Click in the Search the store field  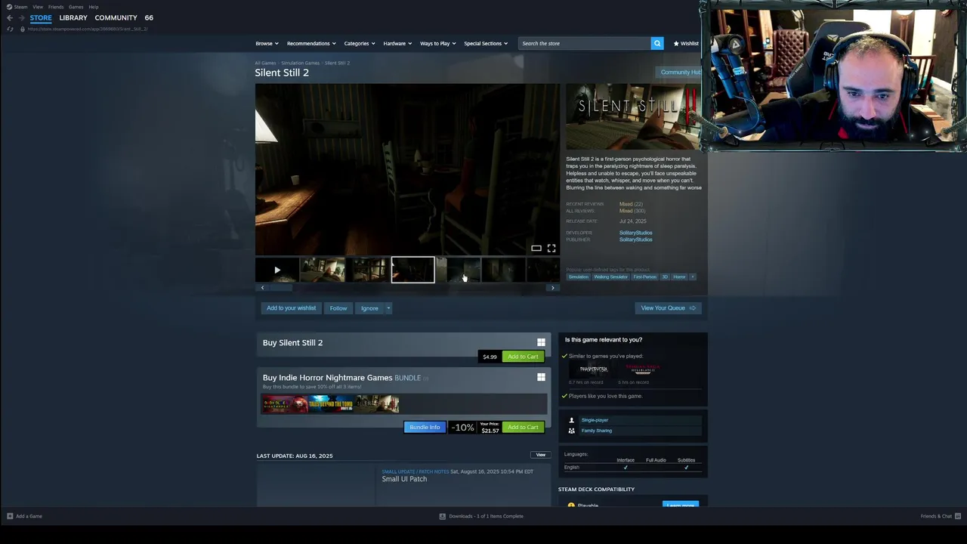click(x=584, y=43)
